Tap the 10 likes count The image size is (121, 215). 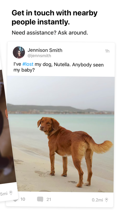23,199
